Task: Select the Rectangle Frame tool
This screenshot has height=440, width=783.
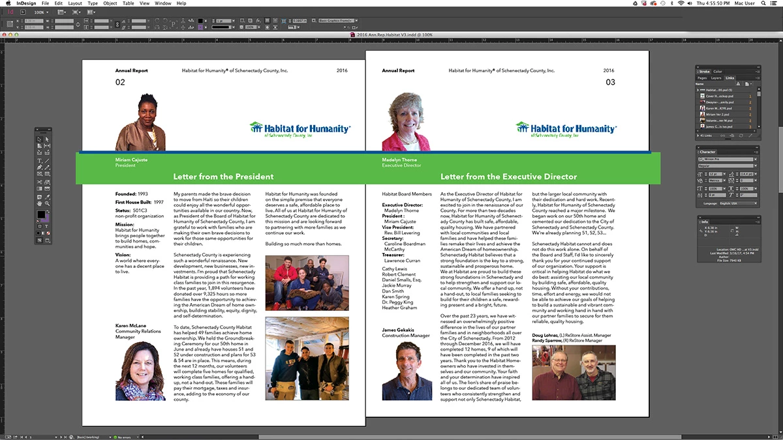Action: pyautogui.click(x=39, y=174)
